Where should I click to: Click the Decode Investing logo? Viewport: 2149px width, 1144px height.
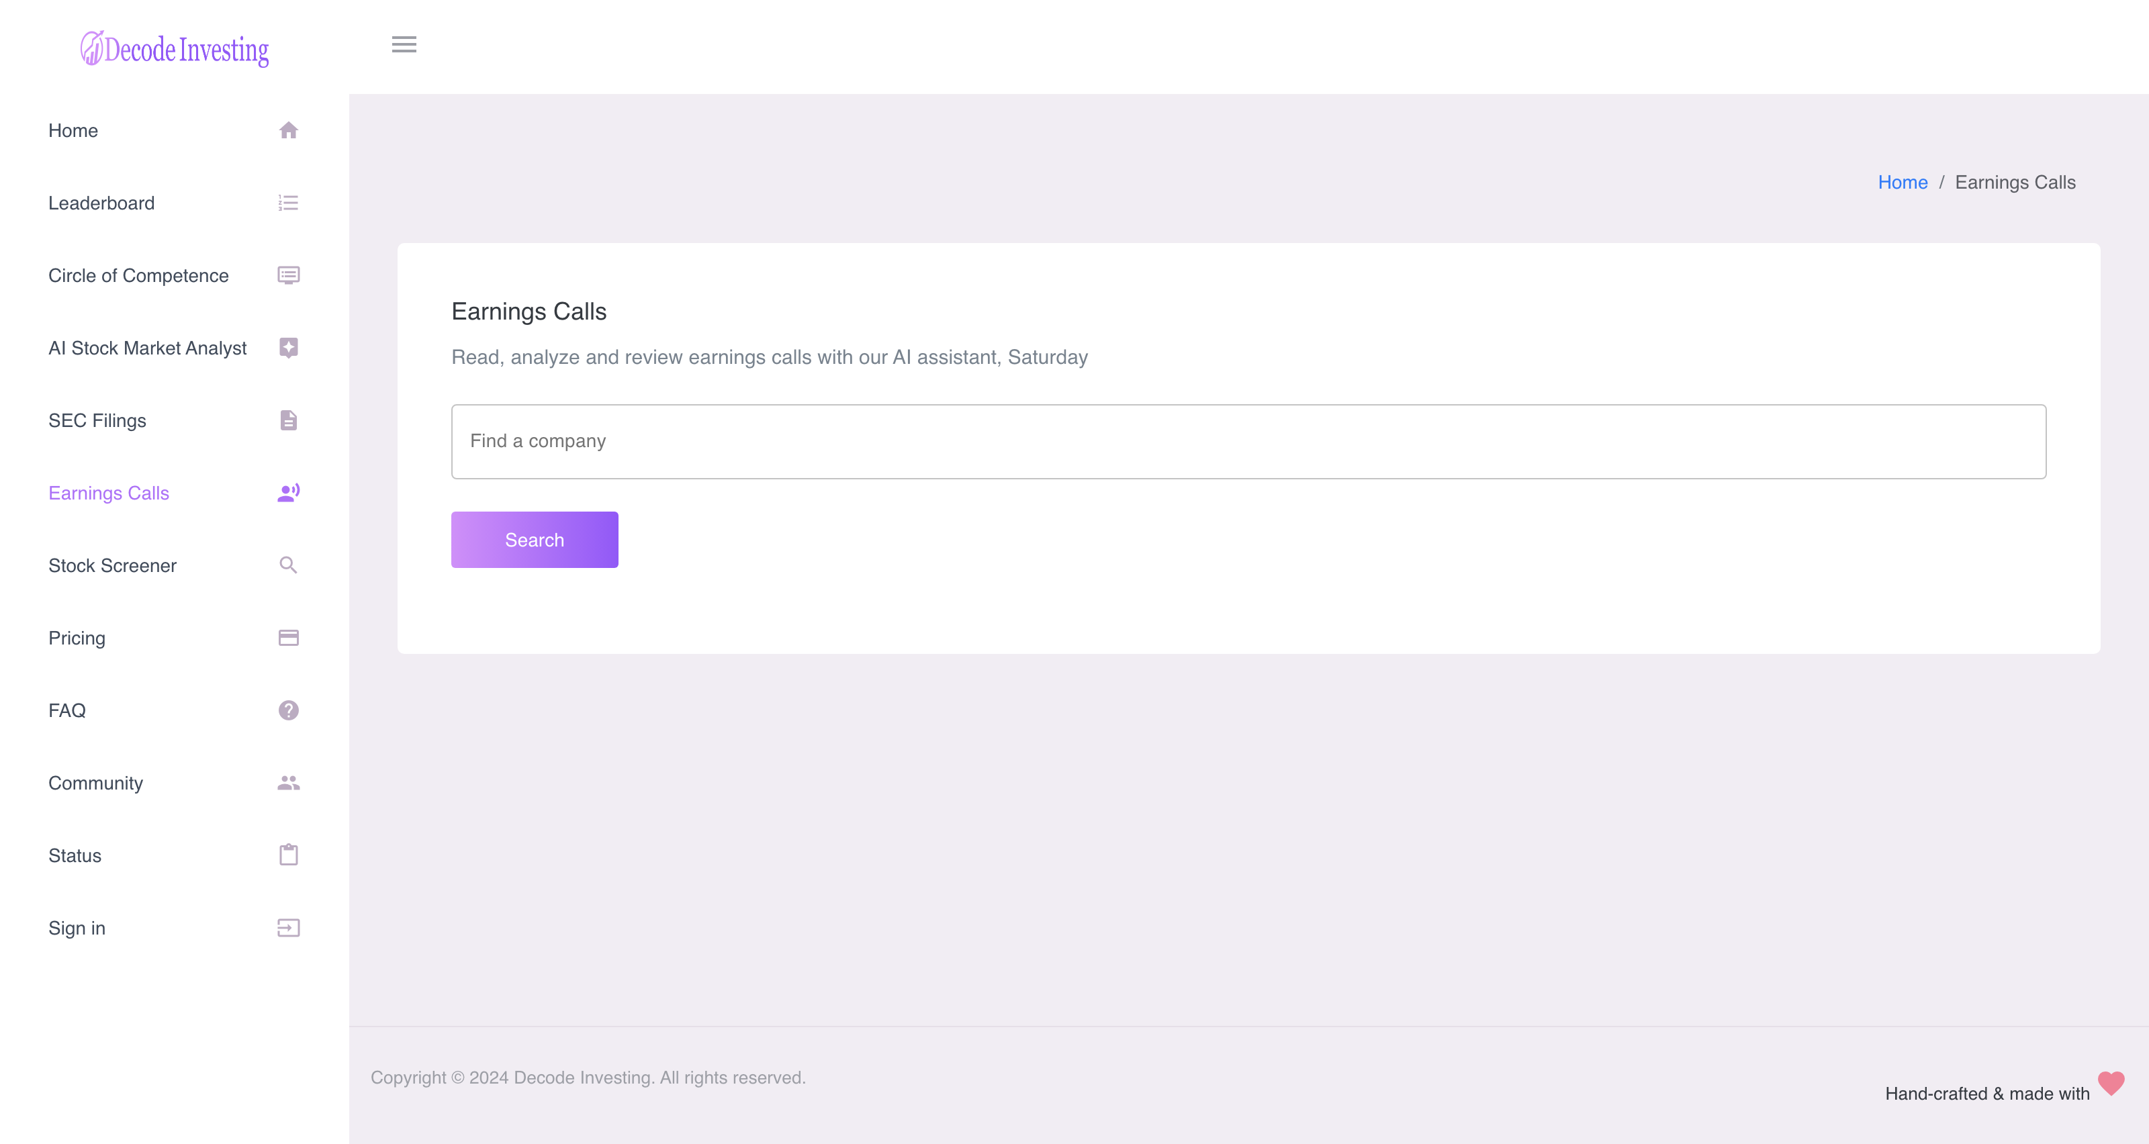coord(175,48)
